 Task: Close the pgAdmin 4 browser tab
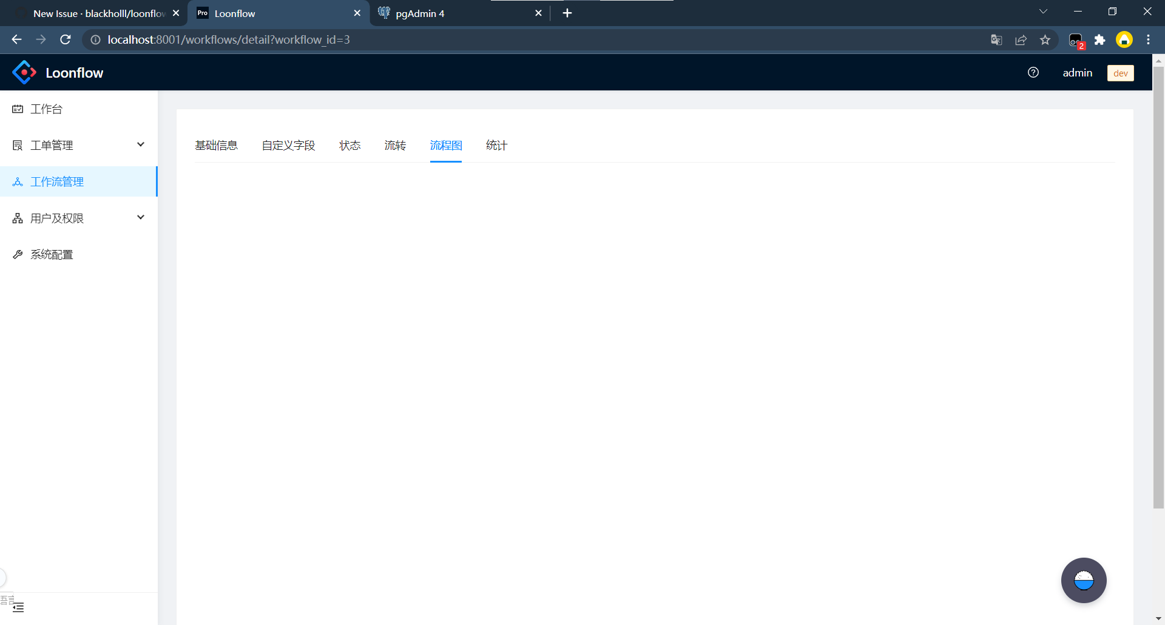(538, 13)
